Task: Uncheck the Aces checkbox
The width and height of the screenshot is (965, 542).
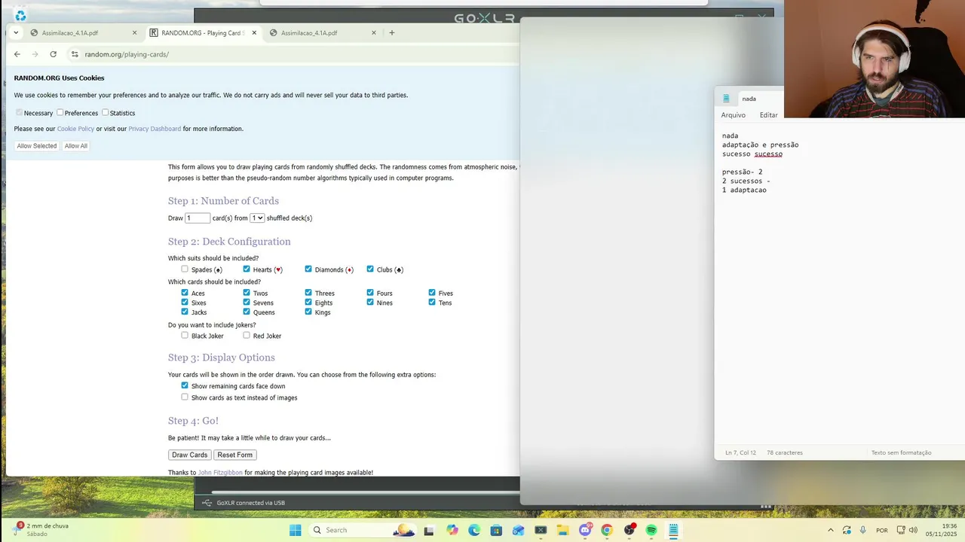Action: coord(185,293)
